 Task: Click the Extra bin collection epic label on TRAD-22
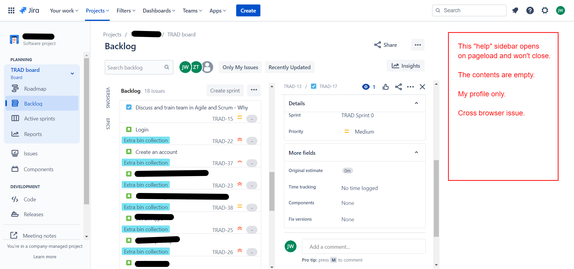(146, 140)
